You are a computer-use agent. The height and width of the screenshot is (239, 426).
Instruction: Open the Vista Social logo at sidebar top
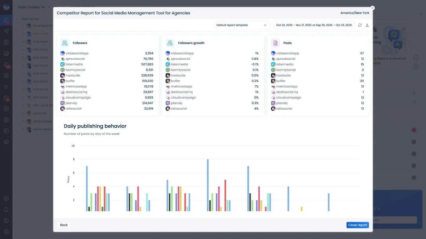click(6, 7)
